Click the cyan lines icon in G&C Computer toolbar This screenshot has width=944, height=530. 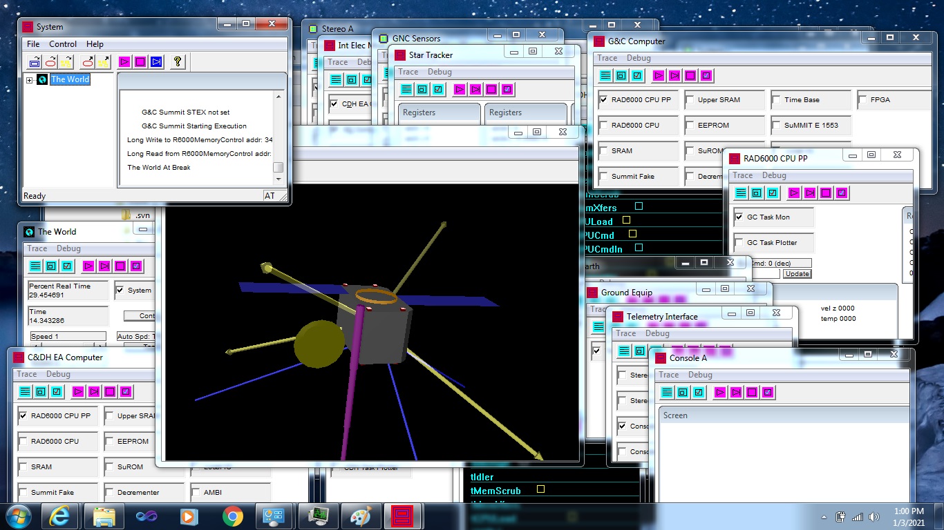605,75
